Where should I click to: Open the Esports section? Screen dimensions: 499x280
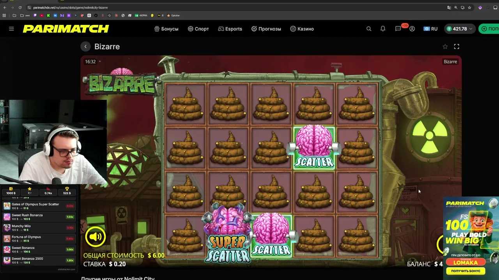(x=230, y=29)
